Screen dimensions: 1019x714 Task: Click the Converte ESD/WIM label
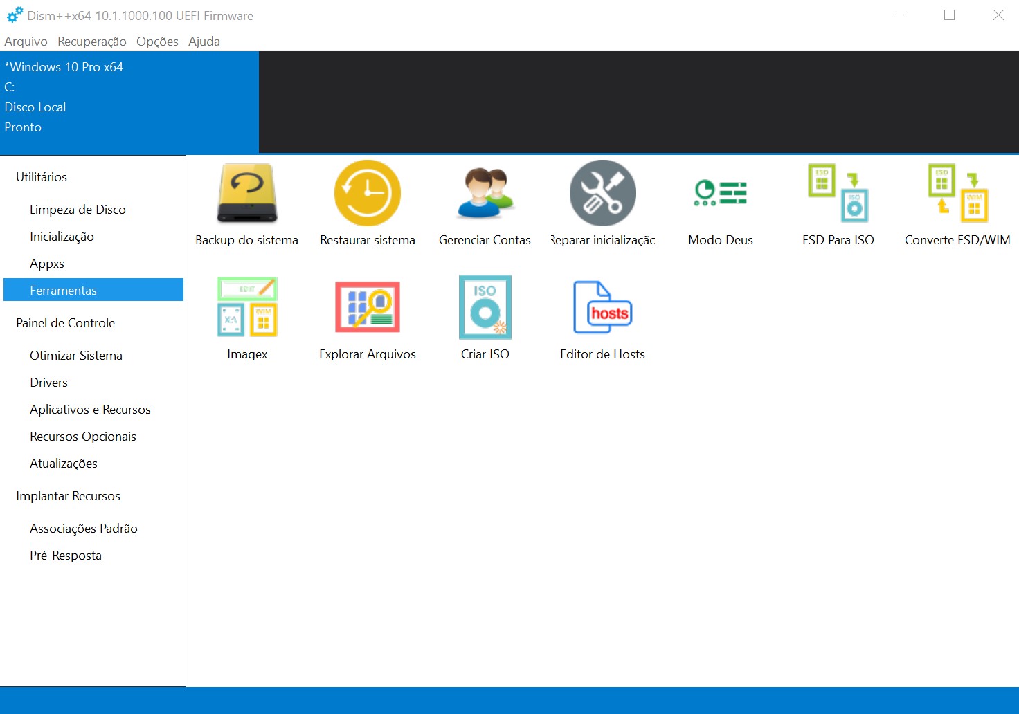click(x=958, y=240)
